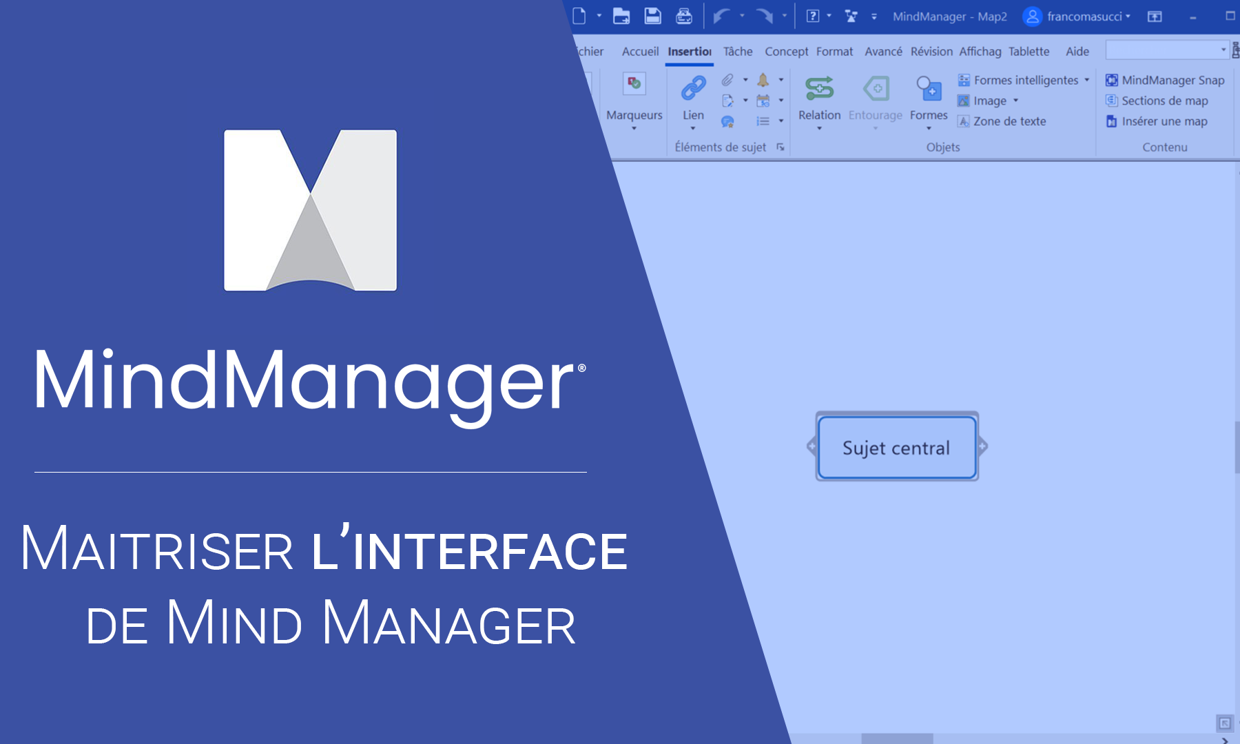Click the print icon in quick access toolbar
Viewport: 1240px width, 744px height.
pyautogui.click(x=683, y=16)
